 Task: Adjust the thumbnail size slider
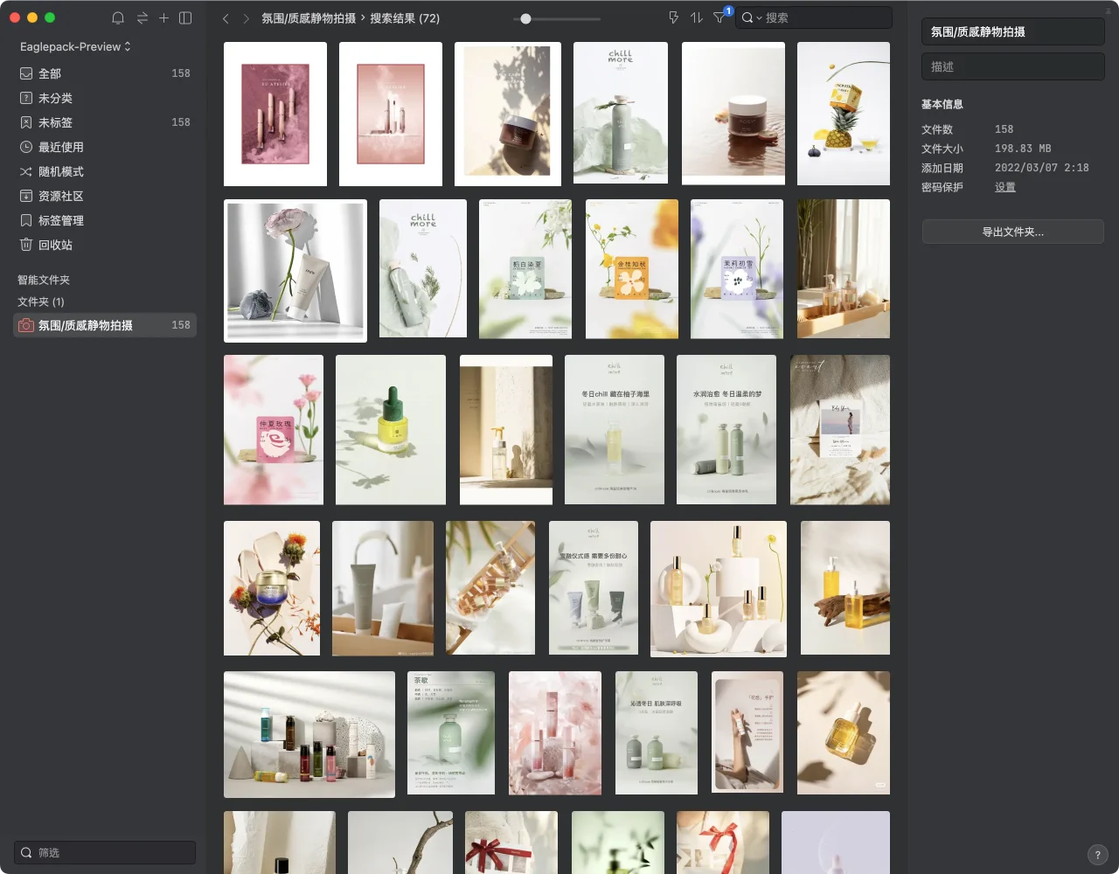[525, 18]
